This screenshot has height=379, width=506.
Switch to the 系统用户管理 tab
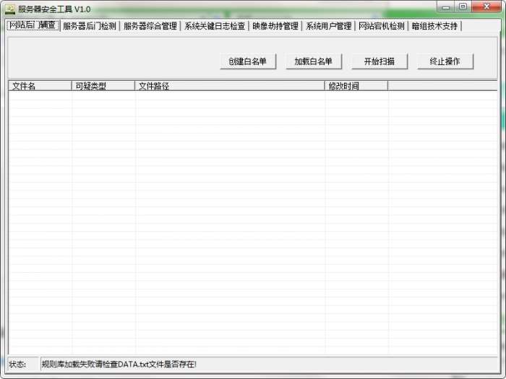pos(328,26)
